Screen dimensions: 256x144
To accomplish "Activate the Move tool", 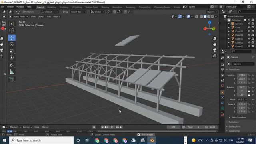I will [x=12, y=38].
